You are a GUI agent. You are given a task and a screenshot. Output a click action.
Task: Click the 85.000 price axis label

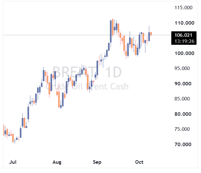182,99
